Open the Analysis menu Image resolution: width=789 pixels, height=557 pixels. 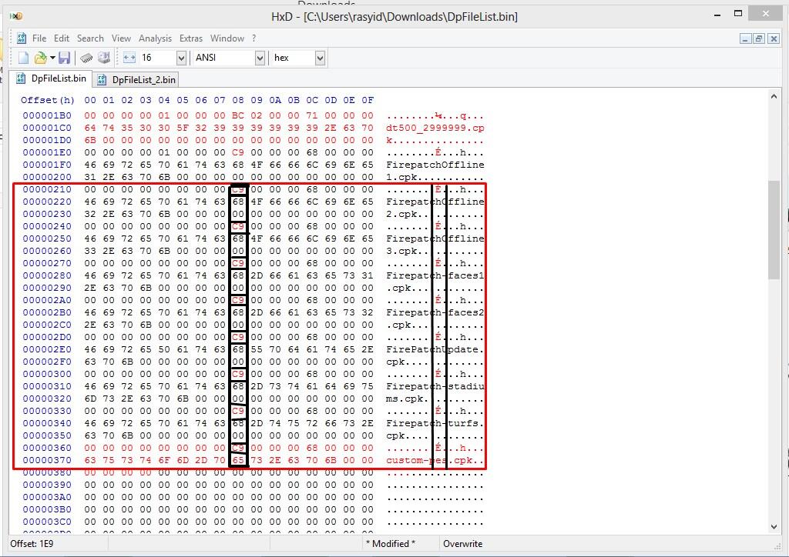155,38
